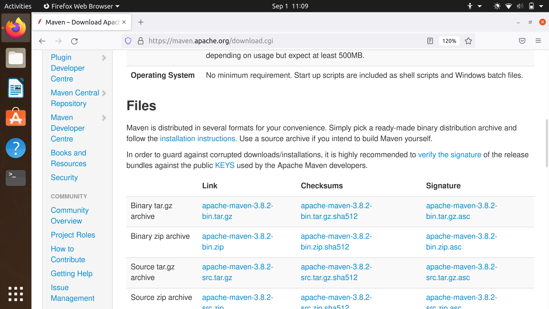Bookmark this page with the star icon
The image size is (549, 309).
coord(468,41)
